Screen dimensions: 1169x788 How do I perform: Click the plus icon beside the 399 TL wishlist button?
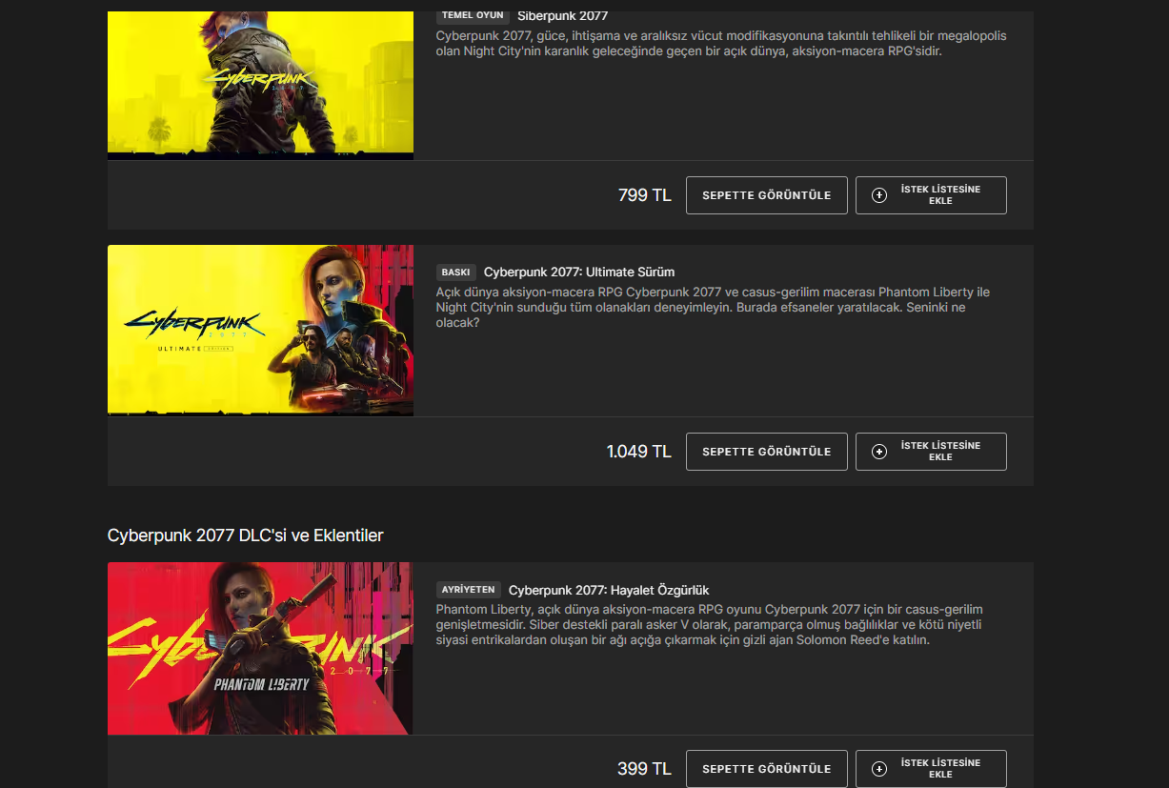879,769
